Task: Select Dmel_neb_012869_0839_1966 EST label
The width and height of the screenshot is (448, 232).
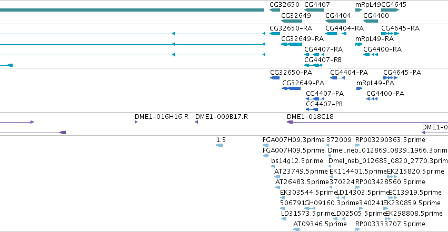Action: [x=387, y=150]
